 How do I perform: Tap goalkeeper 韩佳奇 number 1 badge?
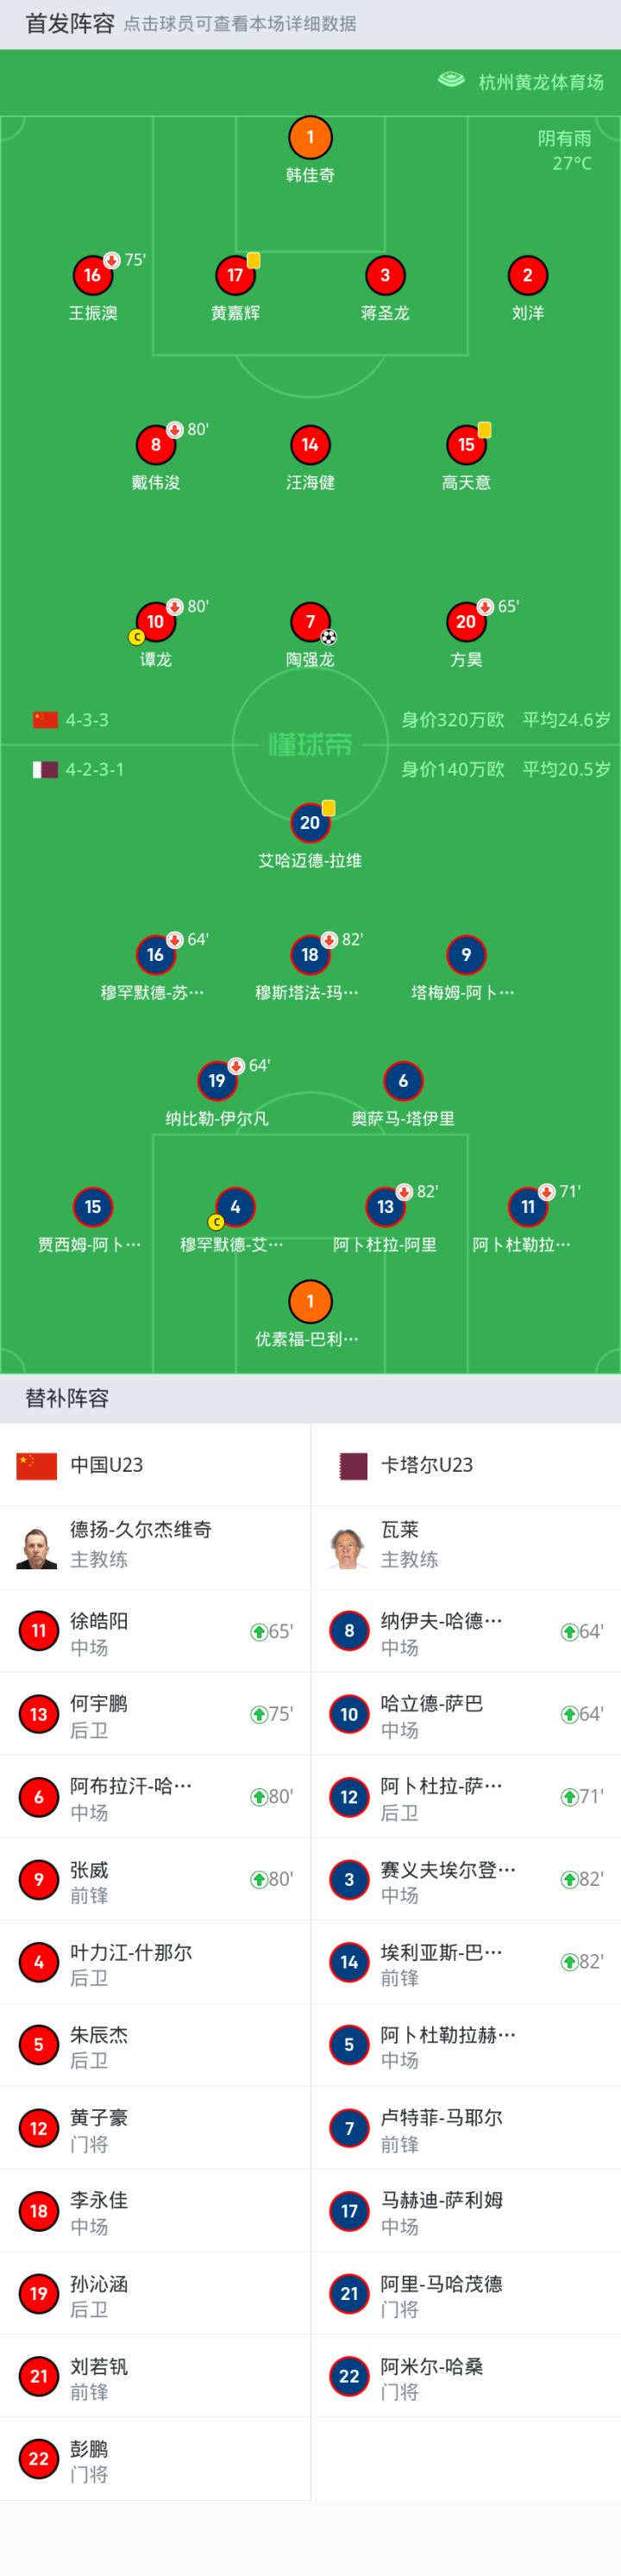[x=310, y=138]
